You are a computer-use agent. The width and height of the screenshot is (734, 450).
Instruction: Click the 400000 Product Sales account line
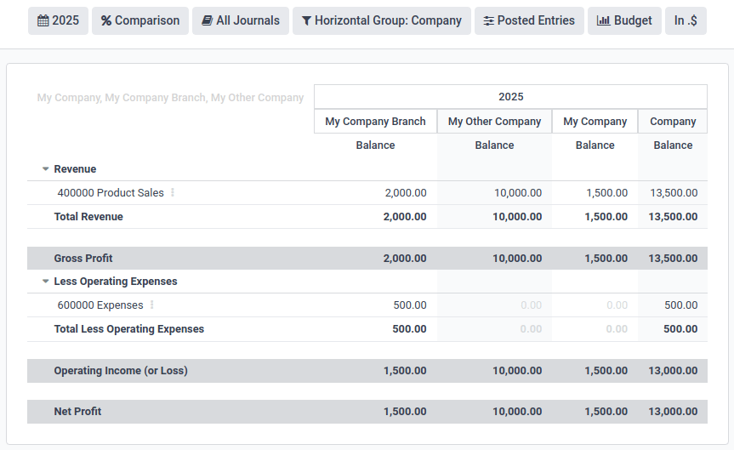(x=111, y=193)
